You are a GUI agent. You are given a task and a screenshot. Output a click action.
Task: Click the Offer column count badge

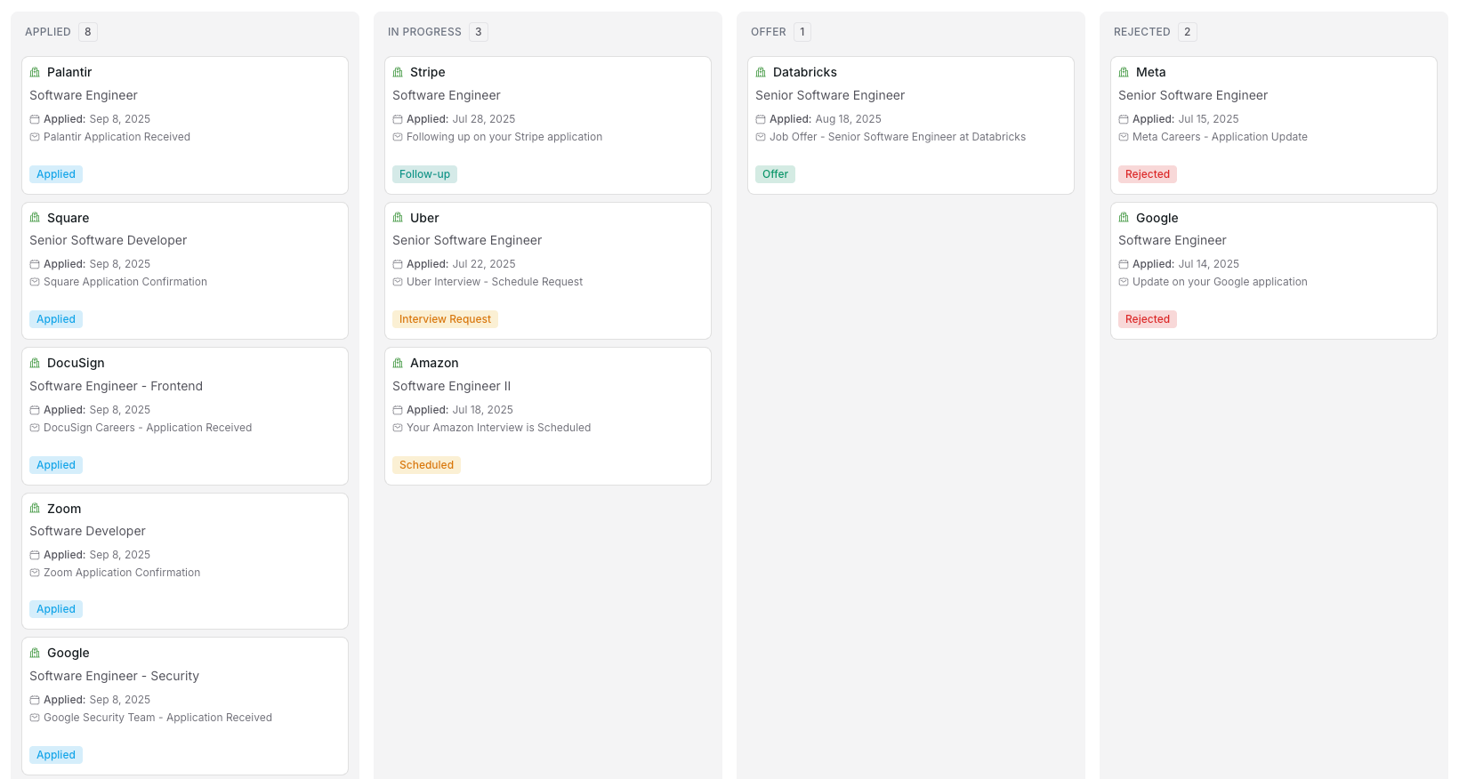coord(802,32)
